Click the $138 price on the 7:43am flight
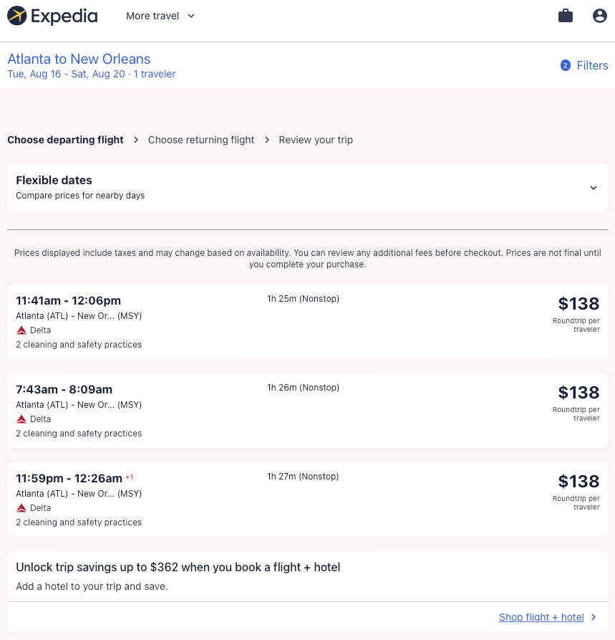The width and height of the screenshot is (615, 640). (578, 392)
